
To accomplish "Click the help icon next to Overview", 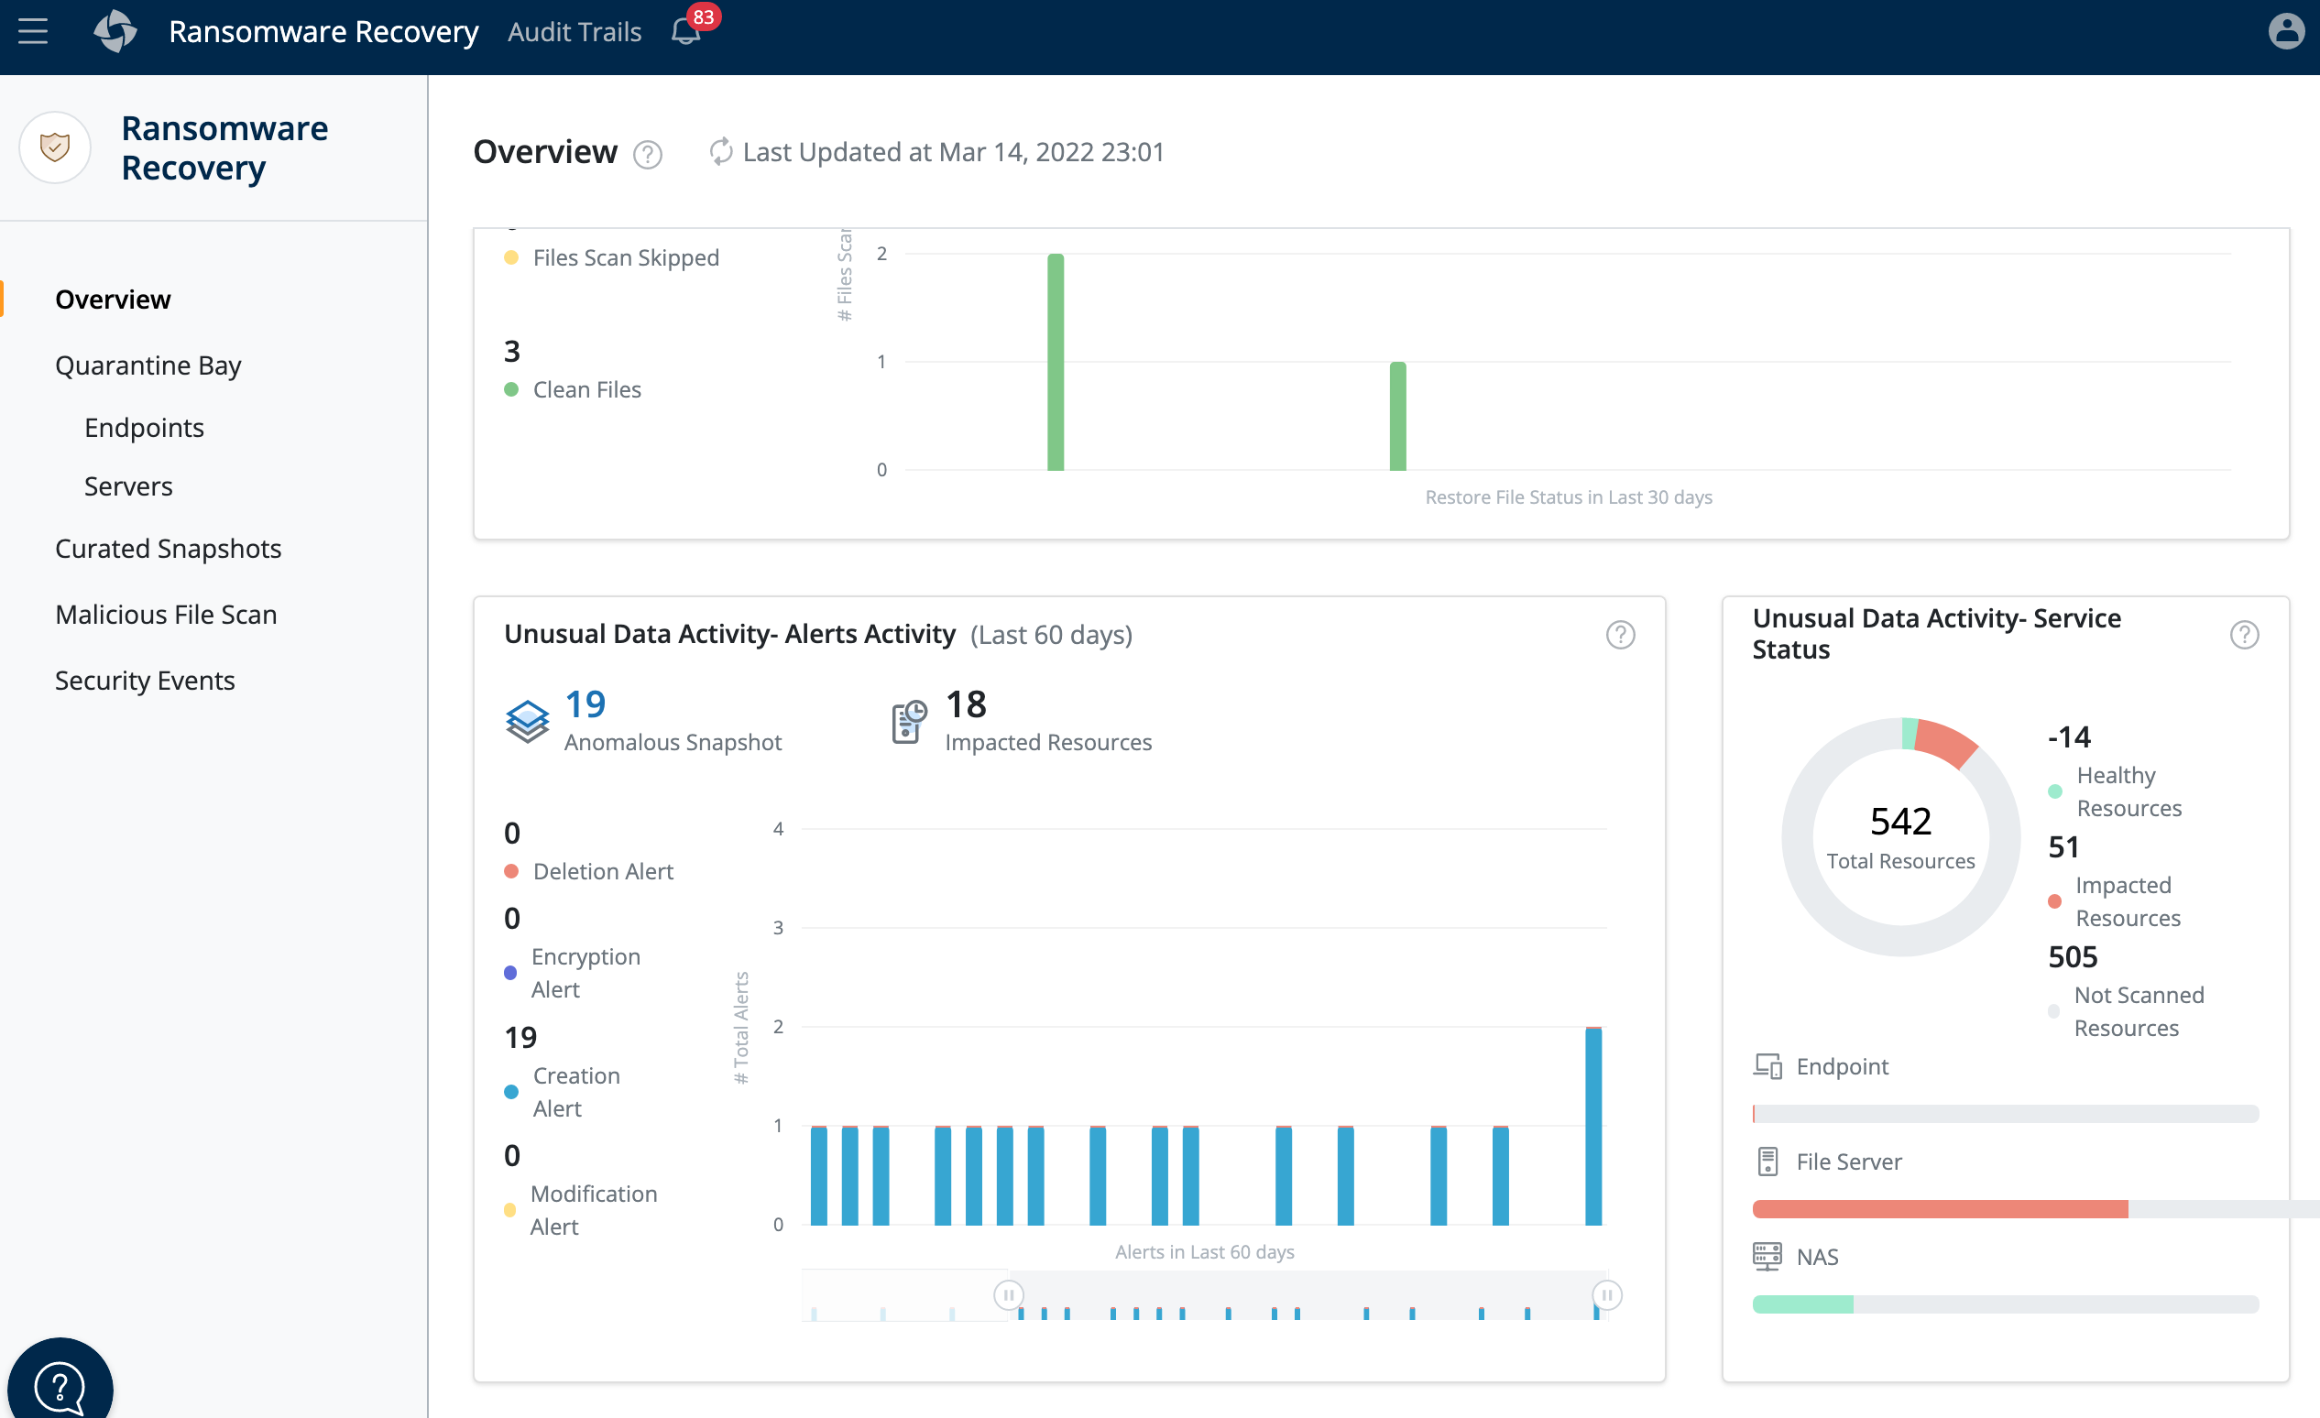I will point(648,154).
